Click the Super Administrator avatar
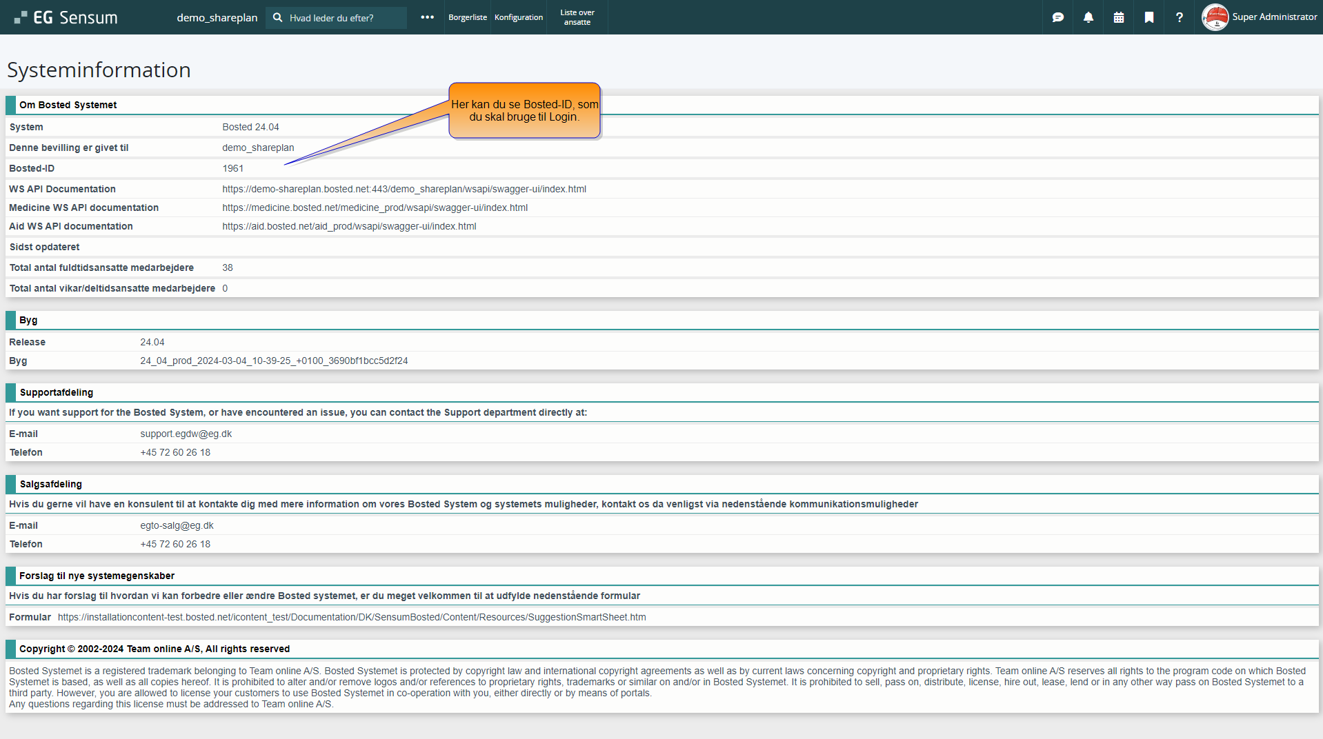This screenshot has width=1323, height=739. (x=1215, y=17)
